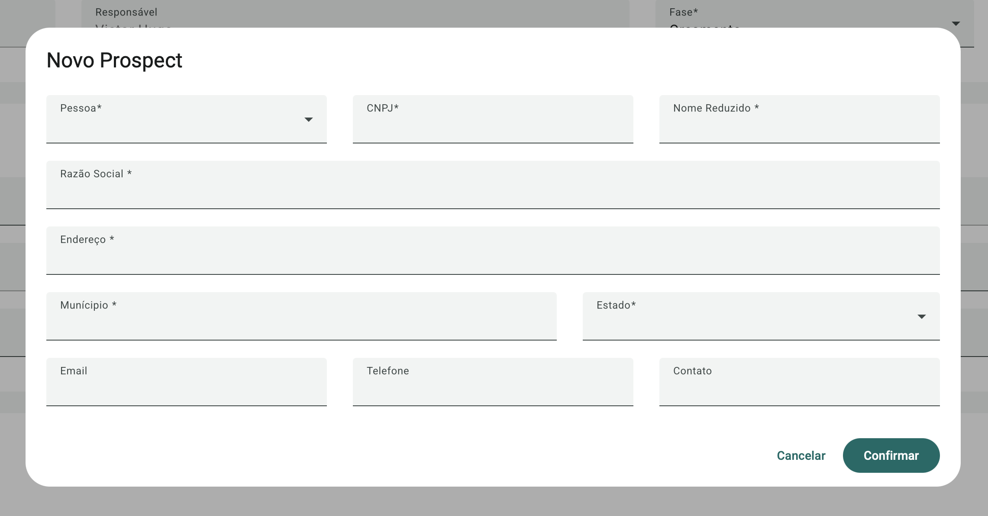Click the Novo Prospect dialog title
The height and width of the screenshot is (516, 988).
[114, 61]
